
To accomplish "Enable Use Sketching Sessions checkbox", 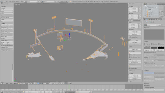I will click(x=2, y=45).
